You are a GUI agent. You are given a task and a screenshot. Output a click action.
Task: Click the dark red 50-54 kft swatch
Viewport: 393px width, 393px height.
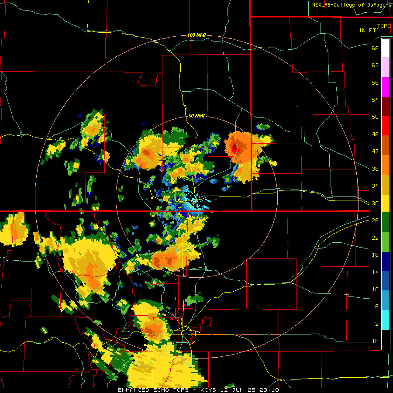click(x=386, y=107)
